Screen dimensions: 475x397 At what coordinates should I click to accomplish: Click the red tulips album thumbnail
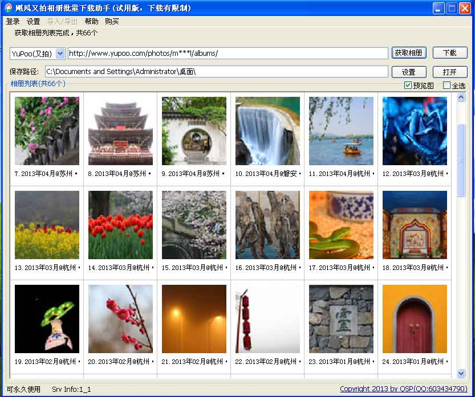120,225
